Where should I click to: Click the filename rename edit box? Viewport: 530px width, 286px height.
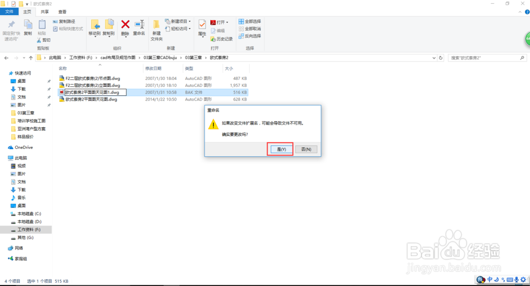point(95,92)
